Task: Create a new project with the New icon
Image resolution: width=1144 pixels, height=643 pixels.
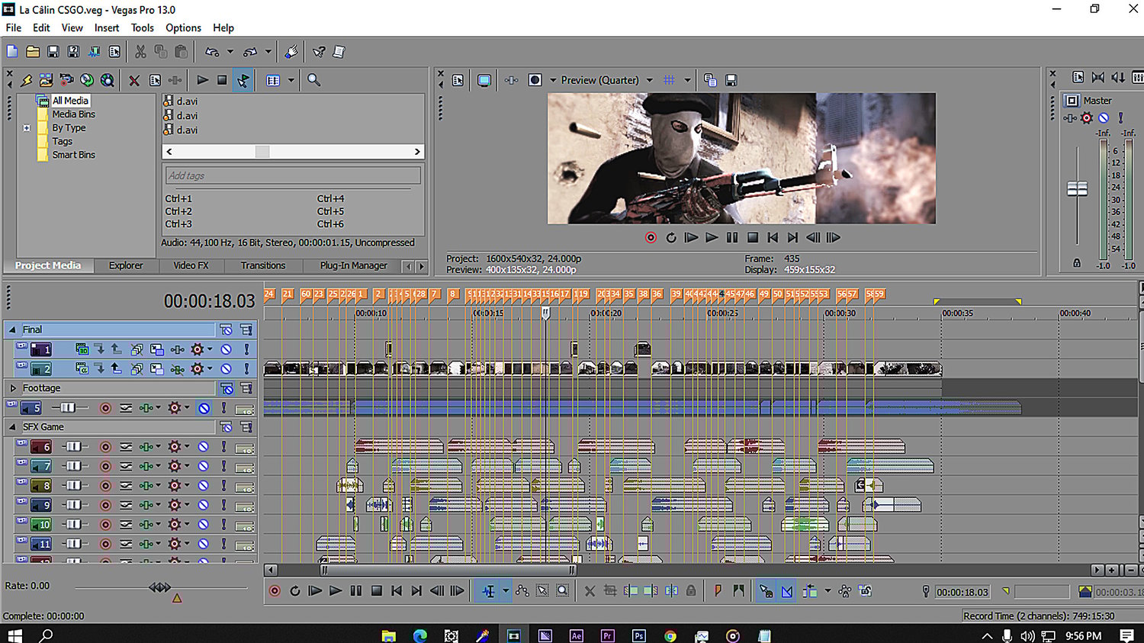Action: [x=12, y=52]
